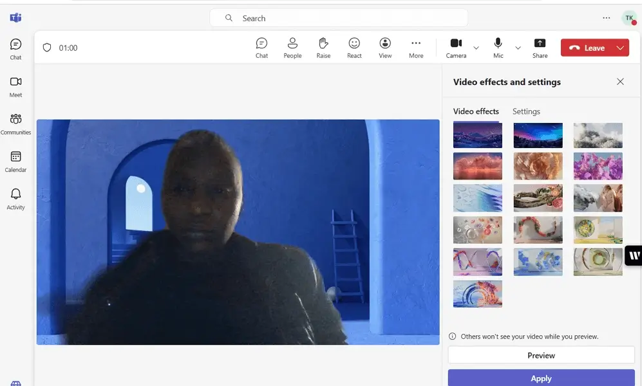Raise your hand in the meeting
This screenshot has height=386, width=642.
(323, 48)
